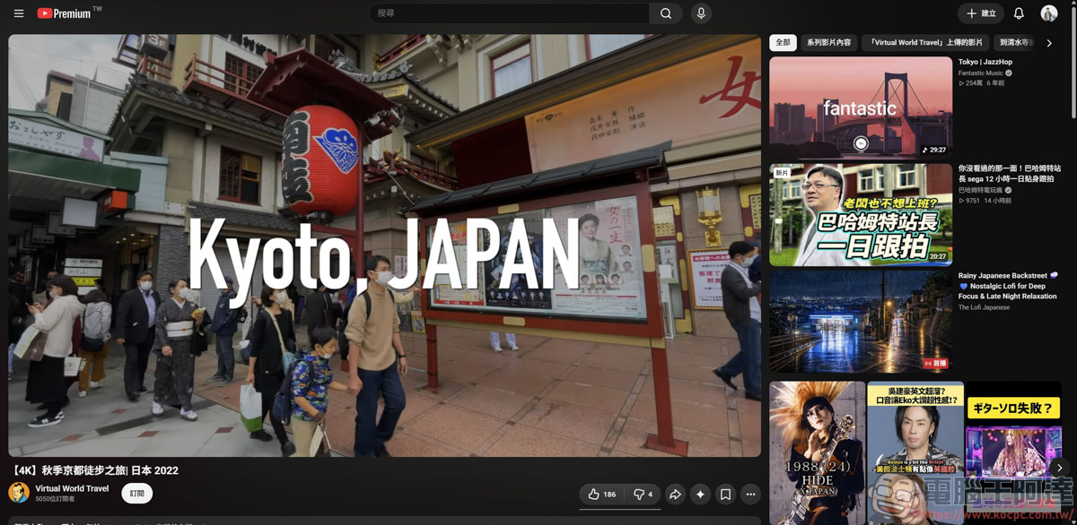Subscribe using the 訂閱 button
This screenshot has width=1077, height=525.
[x=137, y=494]
